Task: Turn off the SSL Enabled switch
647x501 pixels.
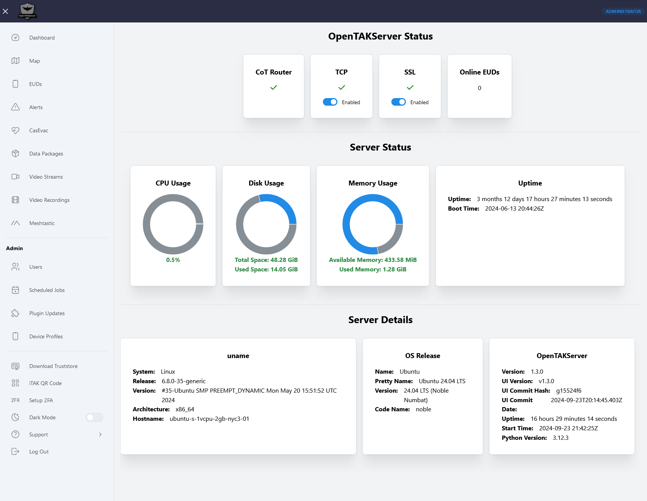Action: coord(398,102)
